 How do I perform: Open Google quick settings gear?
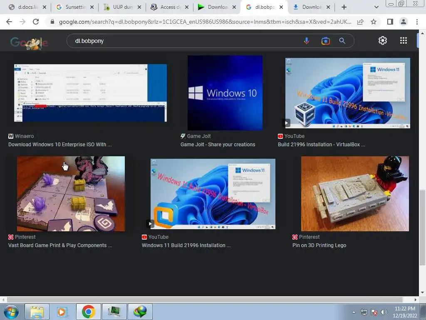[x=383, y=40]
